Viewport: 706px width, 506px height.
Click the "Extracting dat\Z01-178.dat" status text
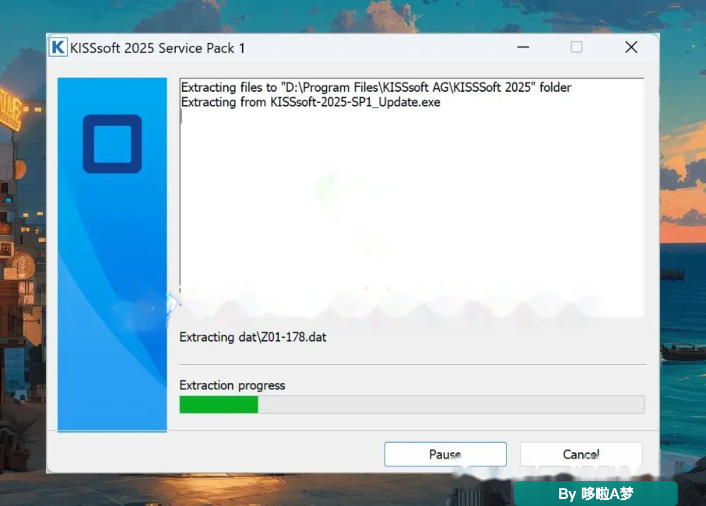click(253, 337)
